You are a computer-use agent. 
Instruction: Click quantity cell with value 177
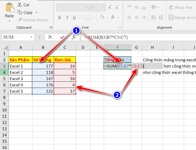43,66
